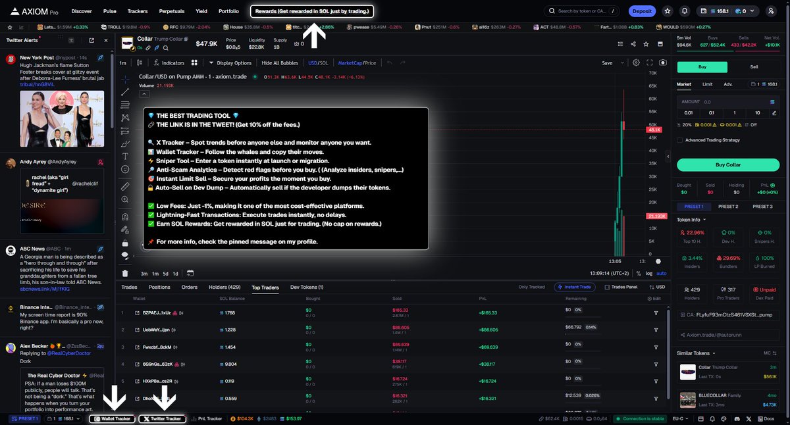Image resolution: width=790 pixels, height=425 pixels.
Task: Open the chart layout templates grid icon
Action: pyautogui.click(x=194, y=63)
